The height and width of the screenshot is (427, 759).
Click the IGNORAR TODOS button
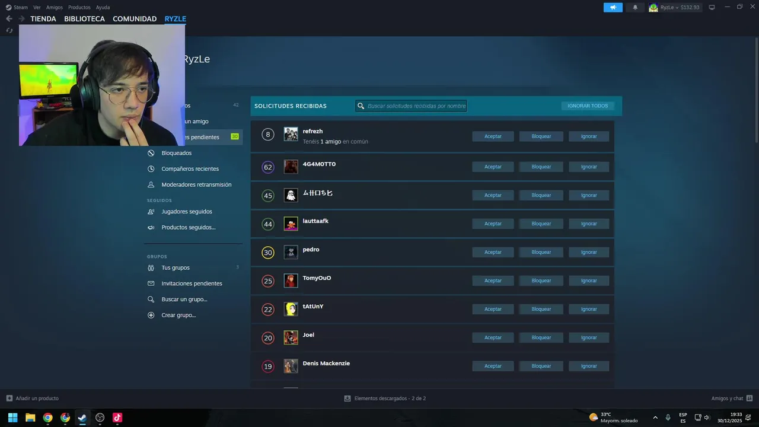click(588, 106)
